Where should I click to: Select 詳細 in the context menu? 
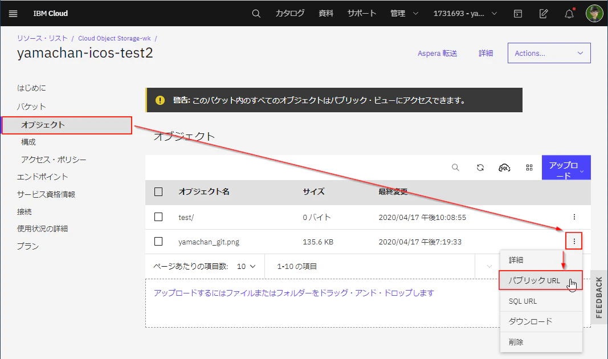coord(541,260)
